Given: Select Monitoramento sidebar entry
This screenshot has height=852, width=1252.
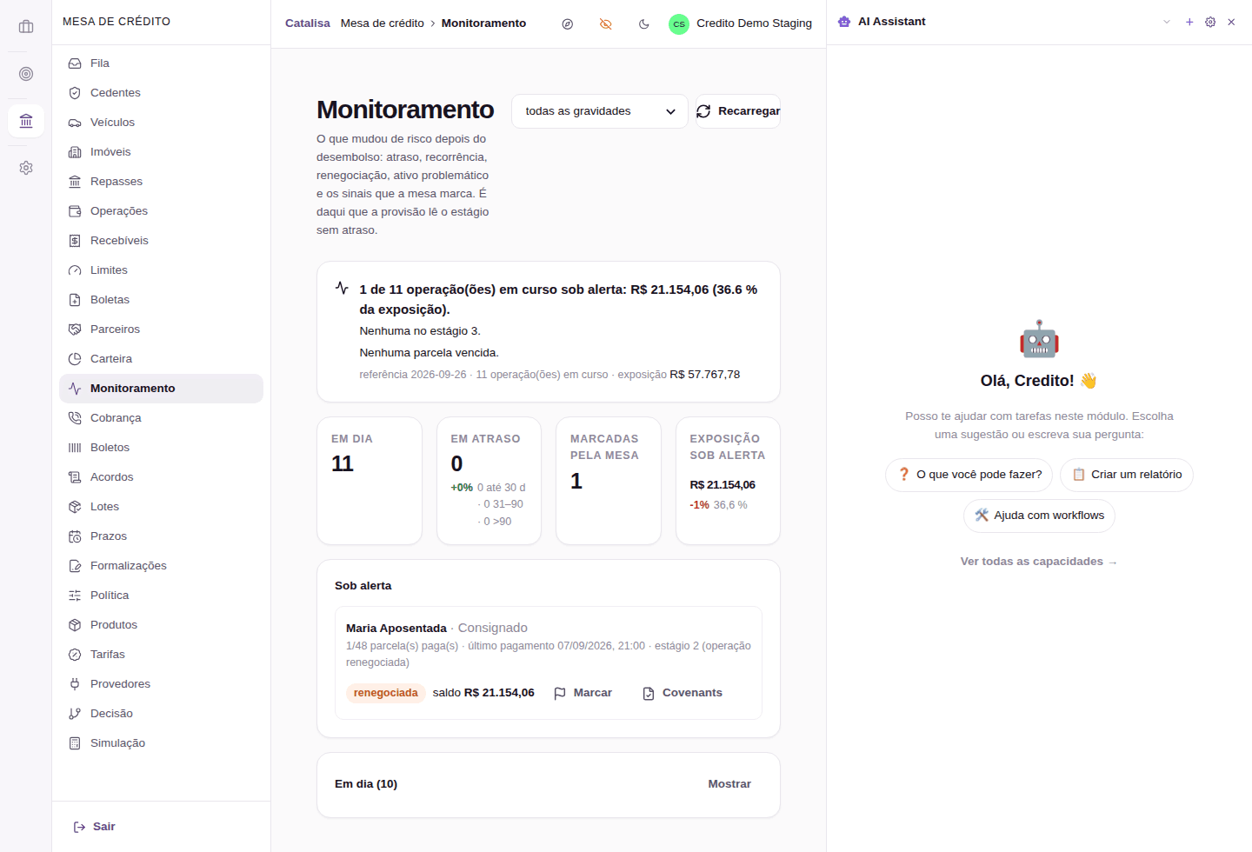Looking at the screenshot, I should tap(161, 389).
